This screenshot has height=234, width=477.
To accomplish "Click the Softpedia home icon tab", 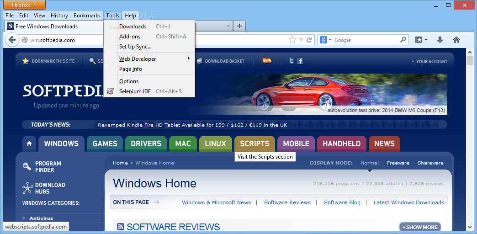I will tap(29, 144).
